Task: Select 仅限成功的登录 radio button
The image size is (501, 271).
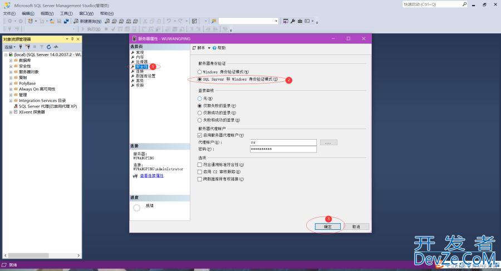Action: click(200, 113)
